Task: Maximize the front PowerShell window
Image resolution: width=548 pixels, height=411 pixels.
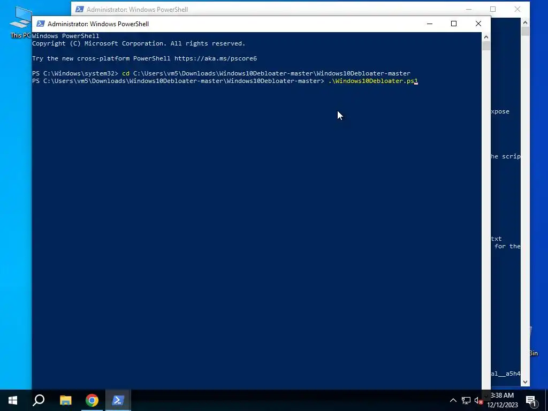Action: pos(454,24)
